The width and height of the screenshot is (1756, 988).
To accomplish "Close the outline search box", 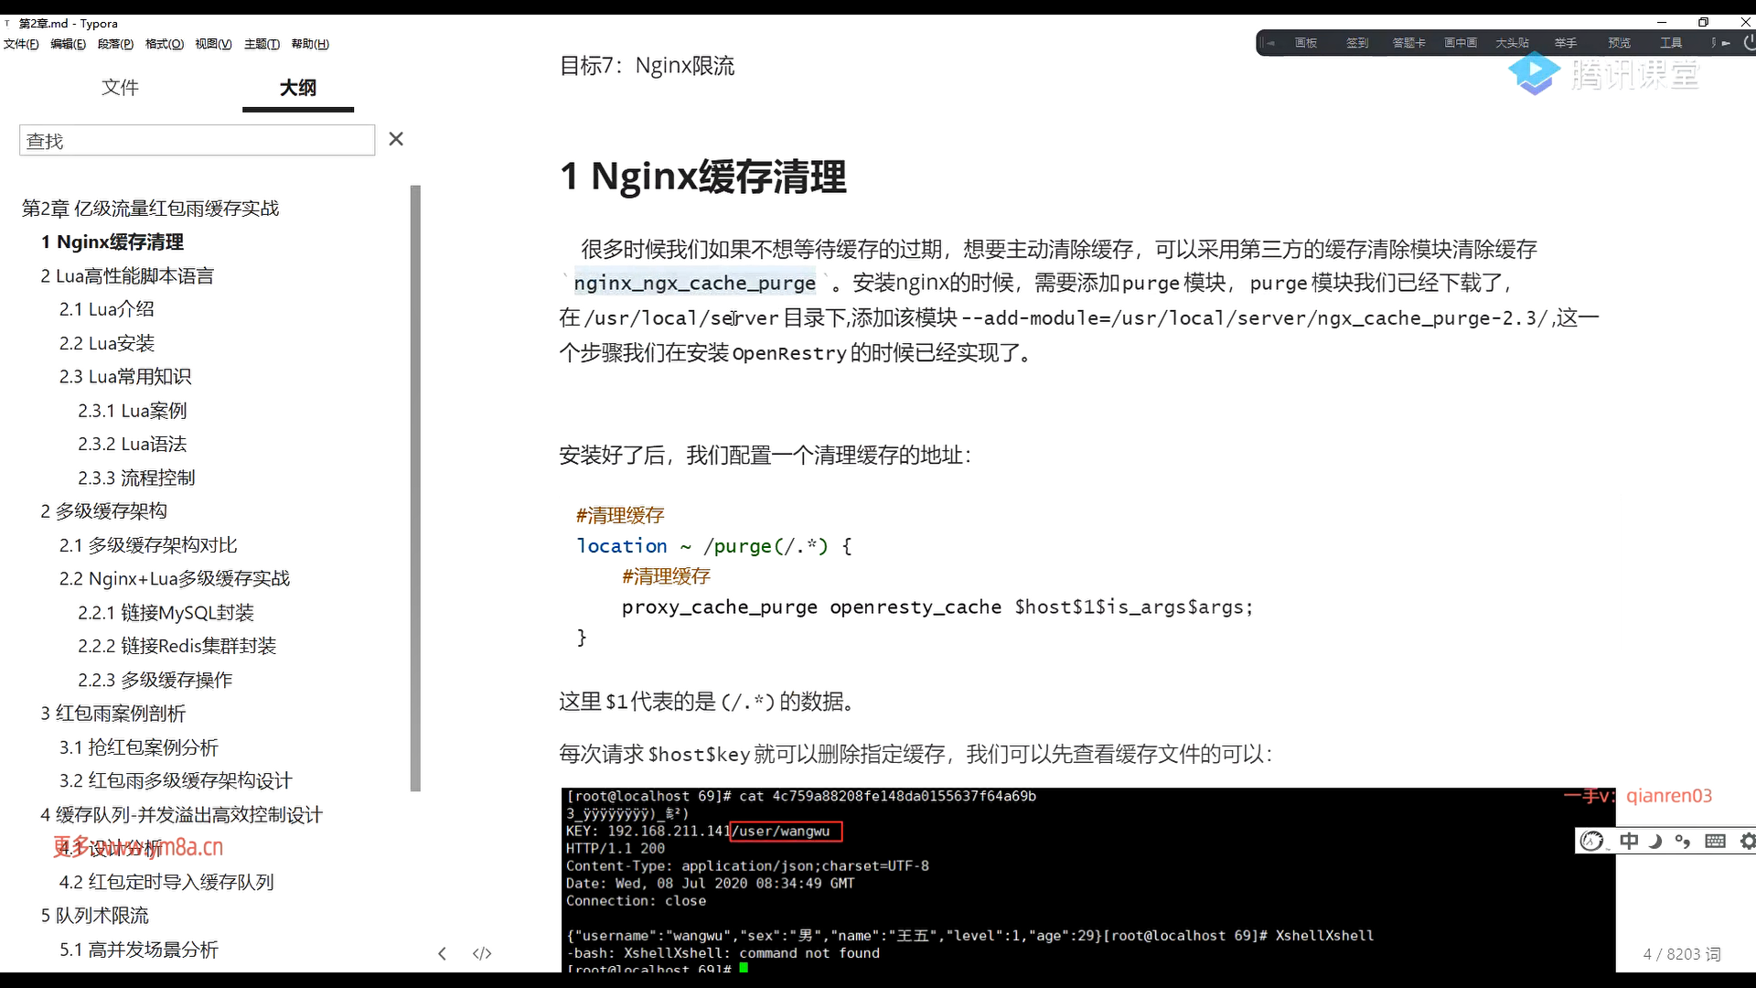I will 396,139.
